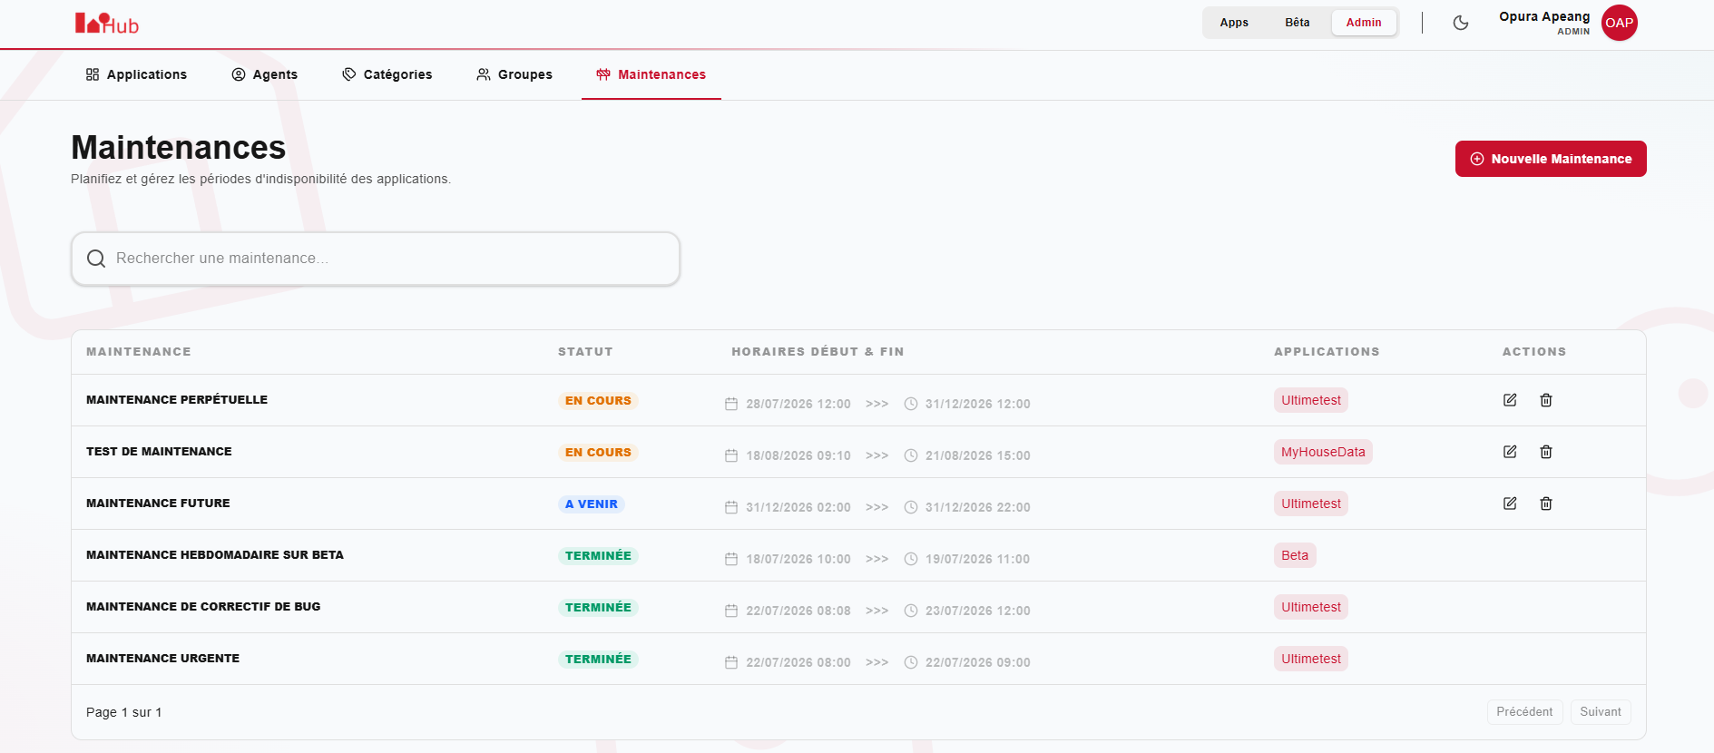Click Ultimetest tag in Correctif de Bug row
Viewport: 1714px width, 753px height.
[x=1311, y=607]
